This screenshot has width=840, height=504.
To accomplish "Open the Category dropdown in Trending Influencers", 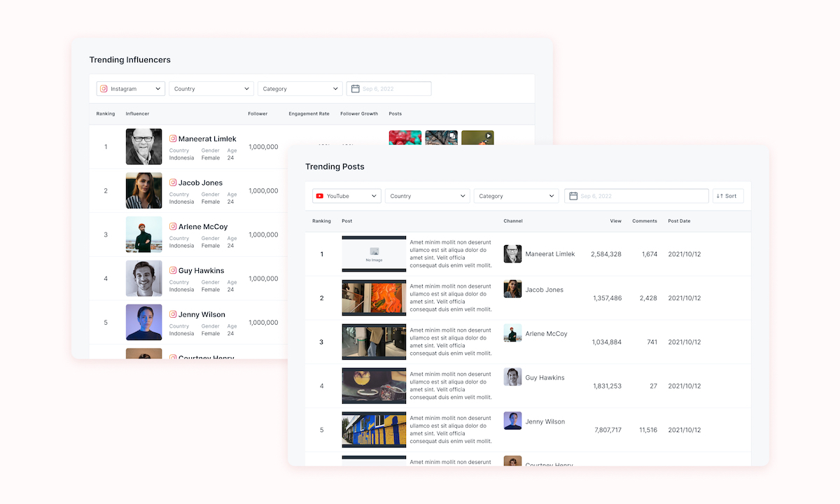I will (300, 89).
